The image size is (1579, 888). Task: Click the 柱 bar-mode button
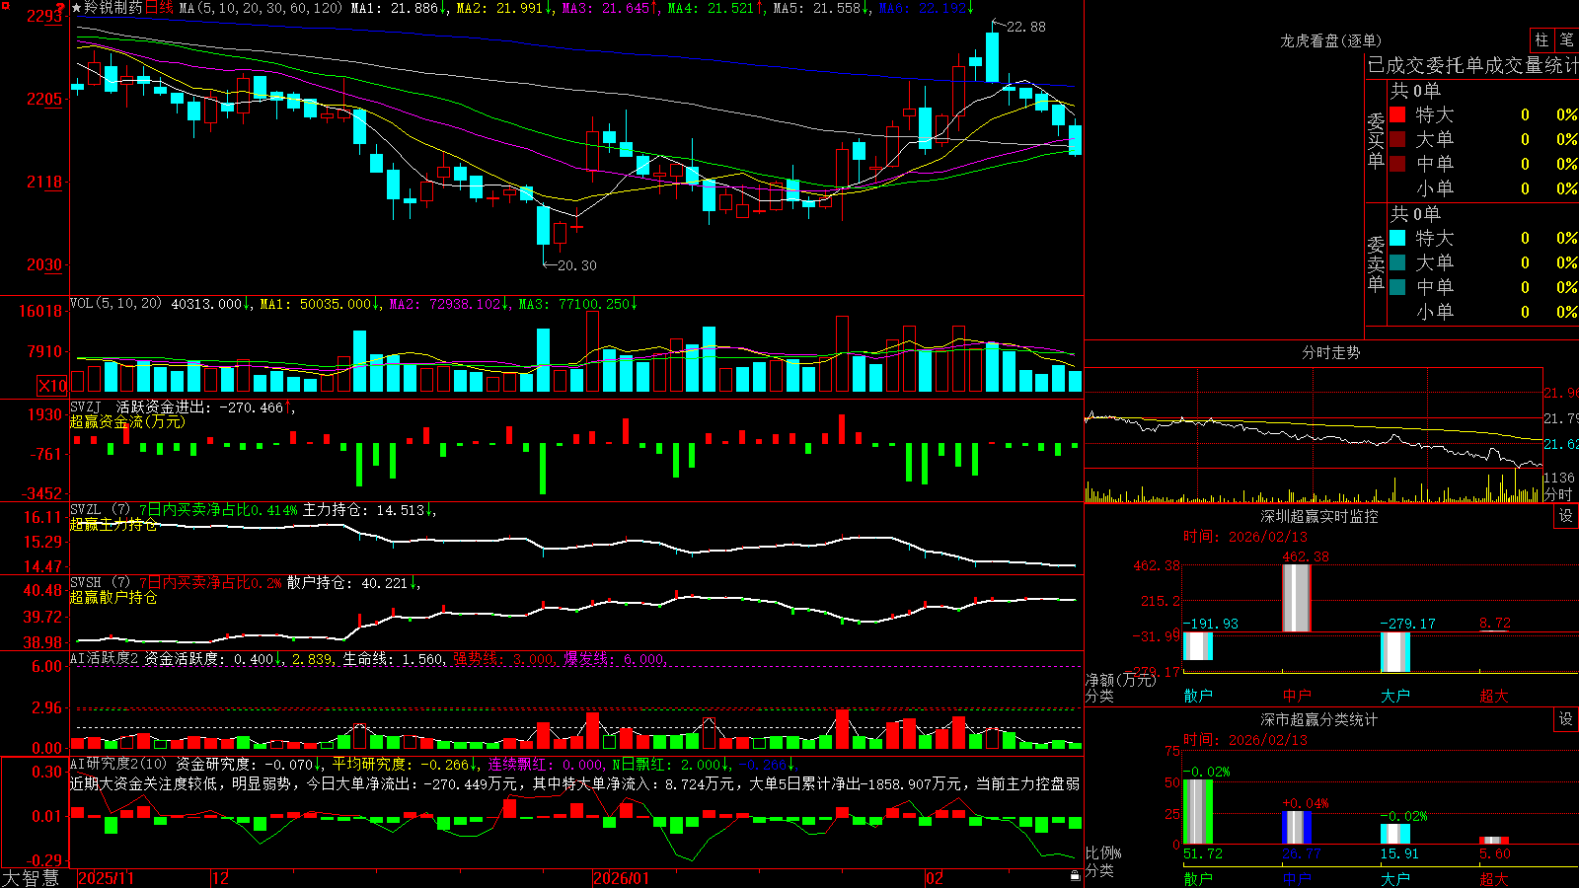pyautogui.click(x=1541, y=39)
